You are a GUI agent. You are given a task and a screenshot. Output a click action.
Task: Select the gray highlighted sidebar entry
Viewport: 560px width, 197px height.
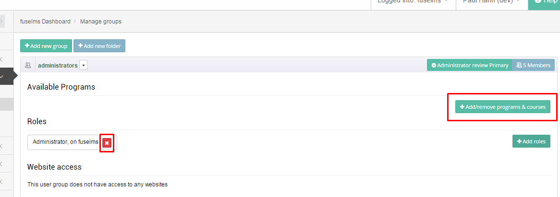[6, 104]
